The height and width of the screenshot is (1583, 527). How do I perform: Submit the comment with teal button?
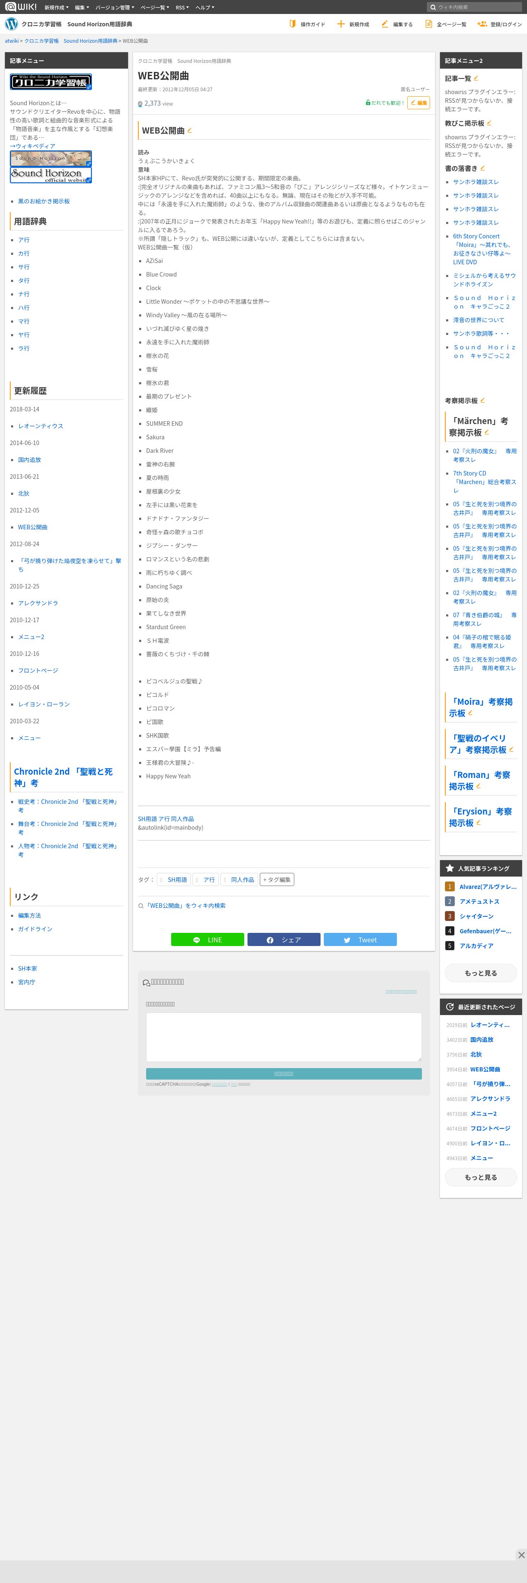(284, 1073)
